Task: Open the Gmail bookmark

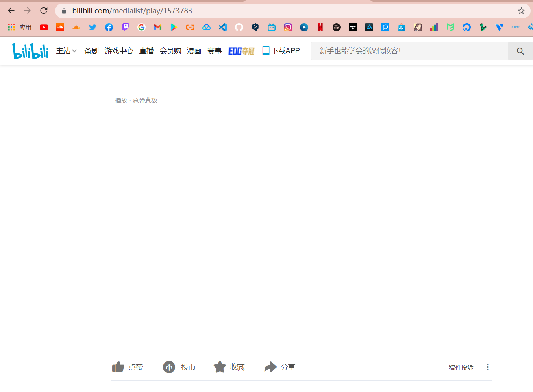Action: click(x=158, y=27)
